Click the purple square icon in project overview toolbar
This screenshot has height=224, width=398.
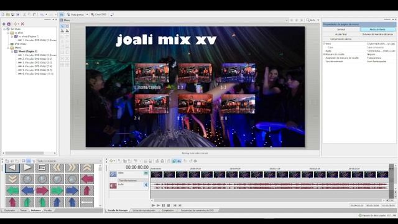[9, 24]
